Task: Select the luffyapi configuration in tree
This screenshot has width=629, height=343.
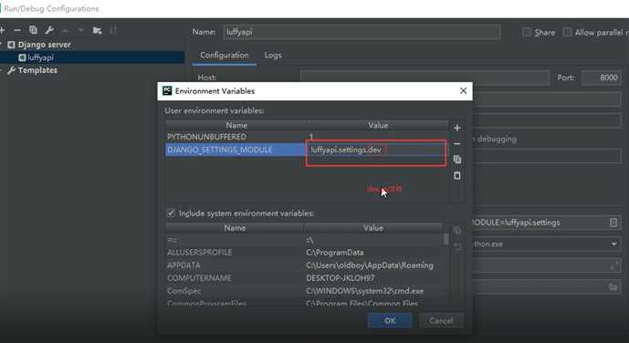Action: point(40,57)
